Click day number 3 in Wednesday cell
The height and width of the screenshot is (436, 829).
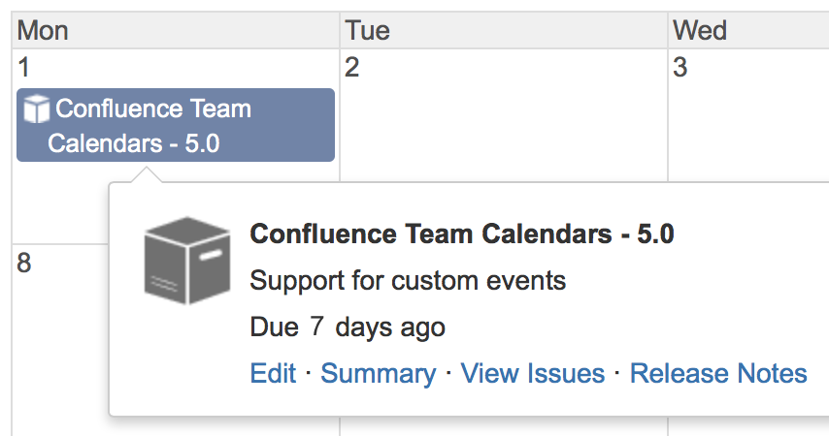[680, 68]
